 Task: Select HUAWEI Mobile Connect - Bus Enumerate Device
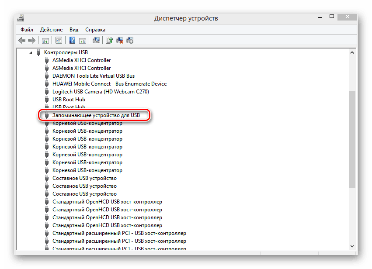(x=109, y=84)
